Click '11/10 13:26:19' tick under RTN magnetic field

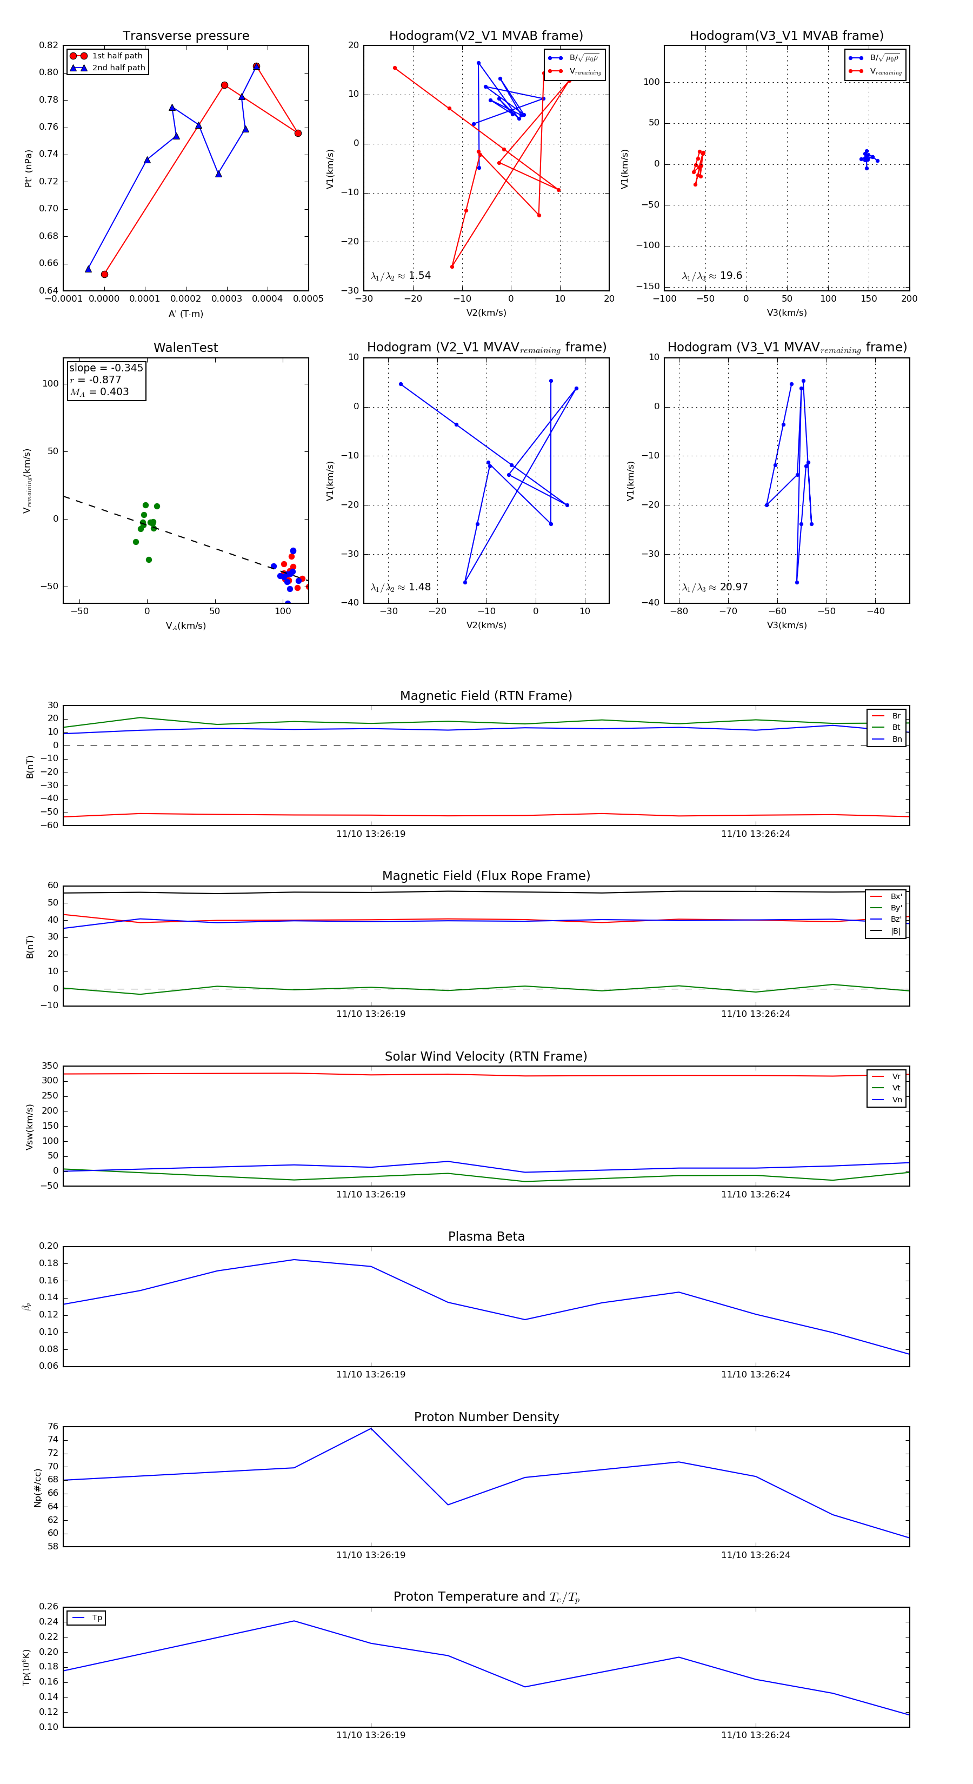(371, 834)
